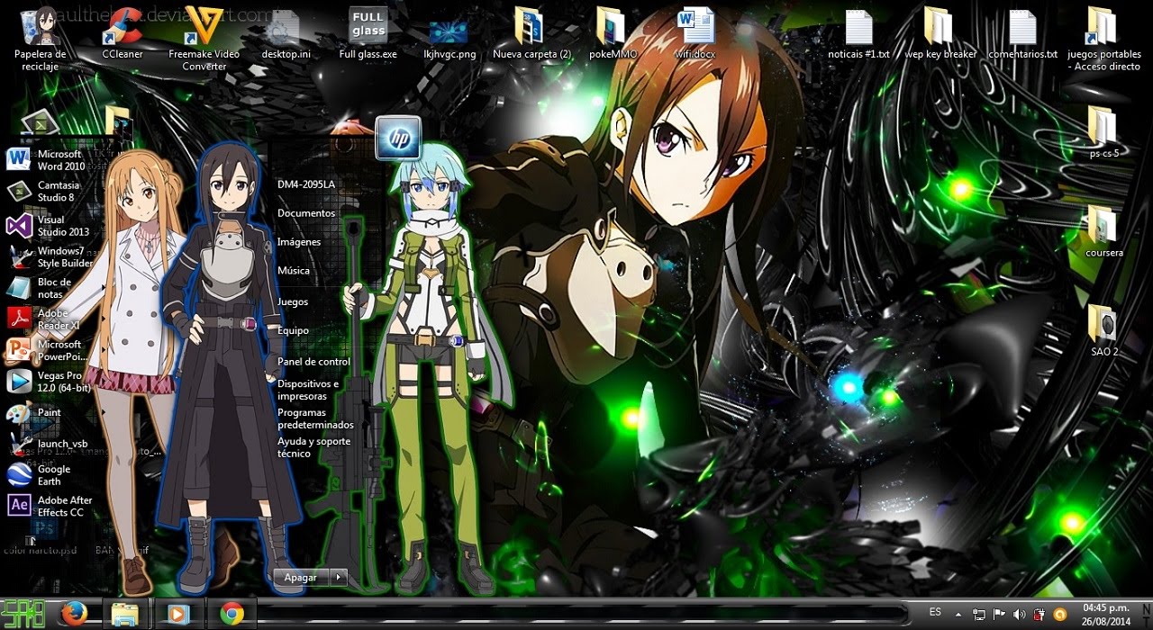Open Windows Media Player from taskbar
The image size is (1153, 630).
[177, 614]
